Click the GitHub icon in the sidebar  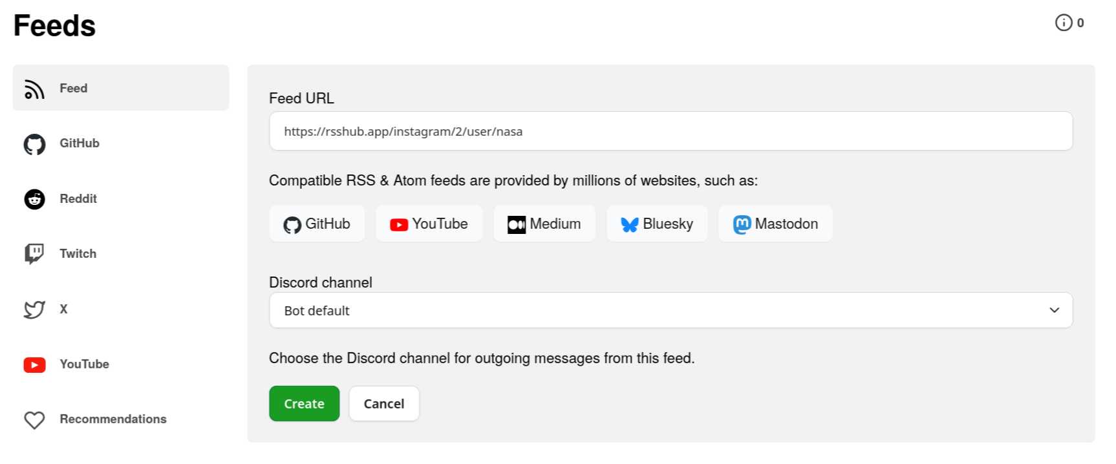33,143
